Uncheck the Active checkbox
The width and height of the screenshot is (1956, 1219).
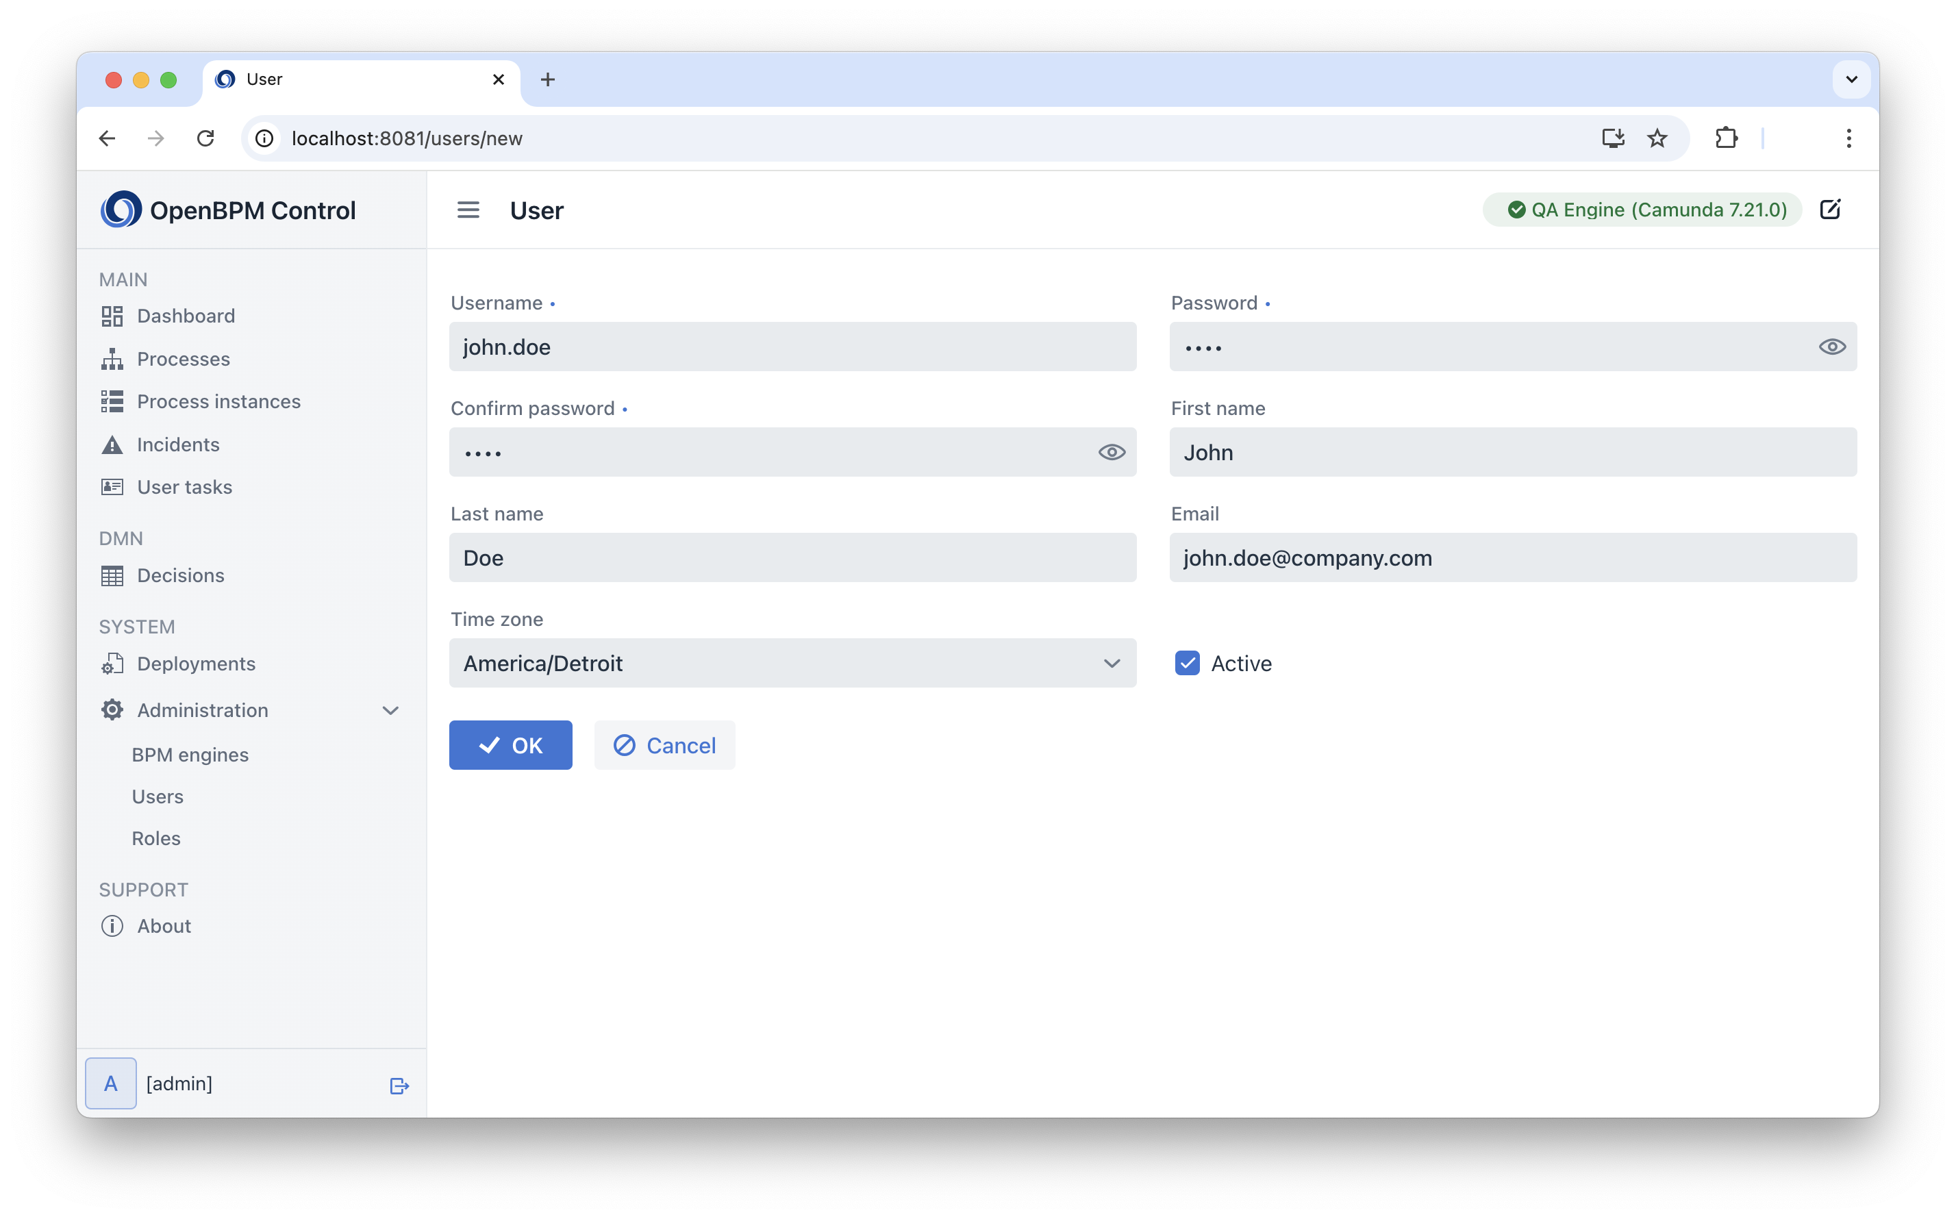[x=1187, y=664]
